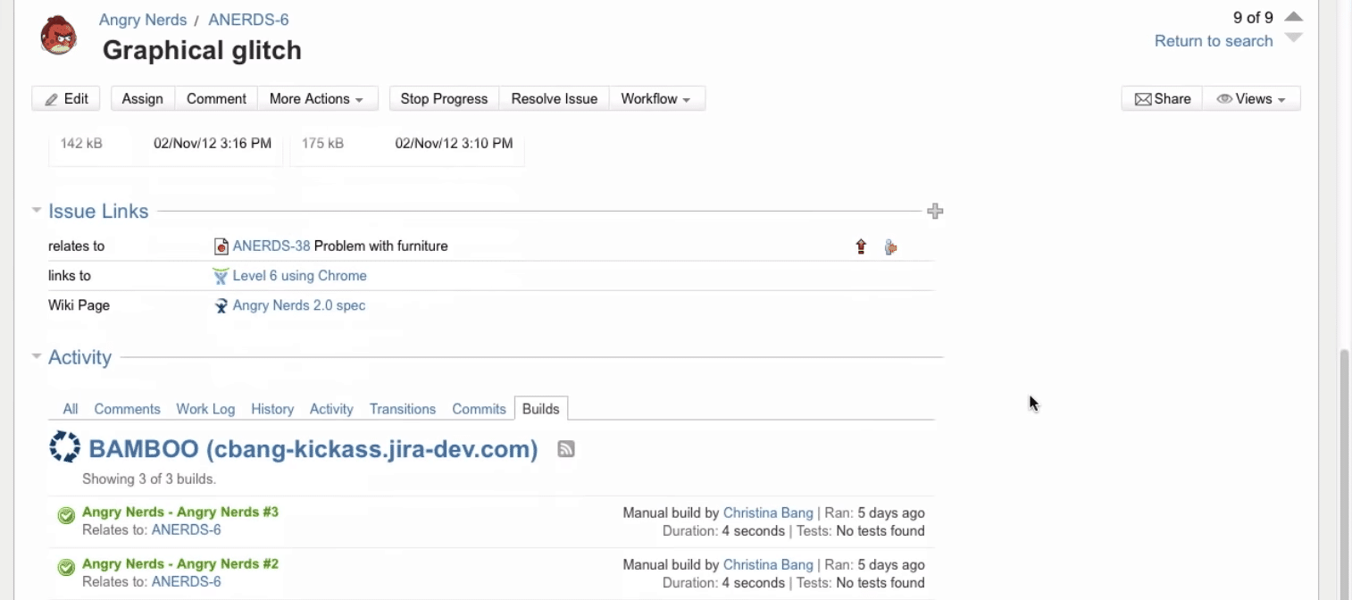
Task: Click the Return to search link
Action: 1213,41
